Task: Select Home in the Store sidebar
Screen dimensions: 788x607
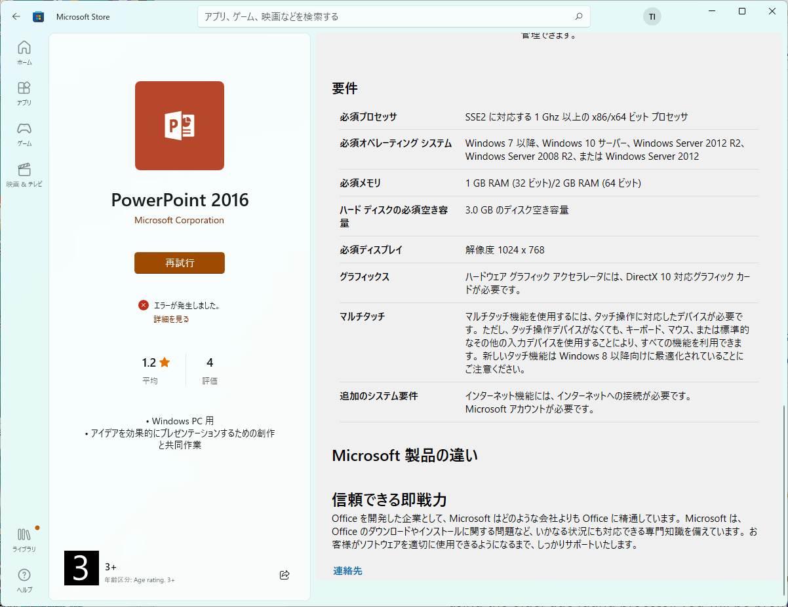Action: pyautogui.click(x=24, y=52)
